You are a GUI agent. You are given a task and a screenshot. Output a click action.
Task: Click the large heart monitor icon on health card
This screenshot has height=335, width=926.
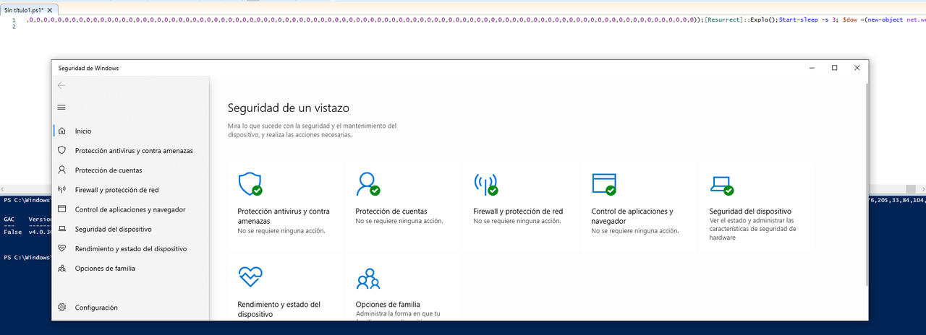250,277
